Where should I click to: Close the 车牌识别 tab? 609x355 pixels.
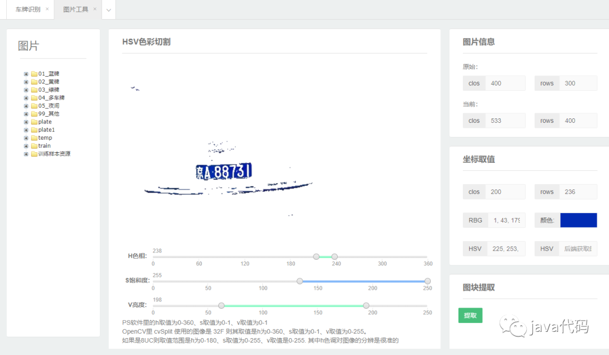47,9
